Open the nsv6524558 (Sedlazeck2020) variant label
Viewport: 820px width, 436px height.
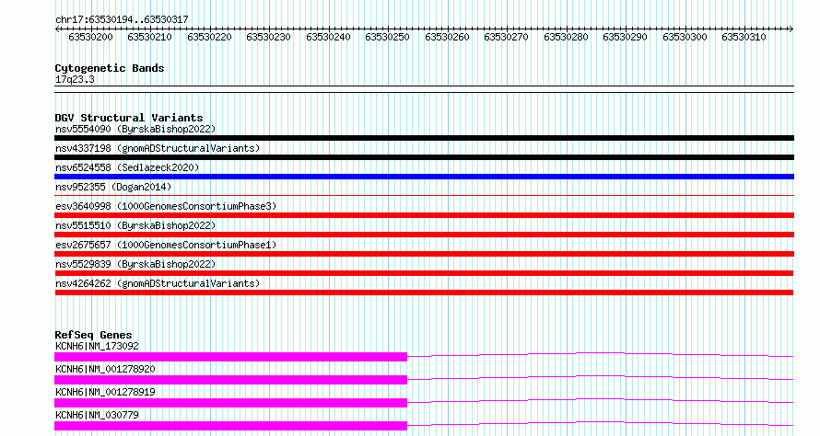coord(127,167)
